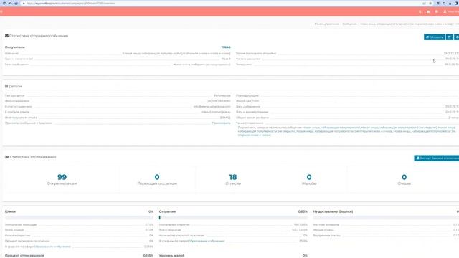The height and width of the screenshot is (258, 459).
Task: Click the Статистика отправки сообщения heading
Action: coord(37,36)
